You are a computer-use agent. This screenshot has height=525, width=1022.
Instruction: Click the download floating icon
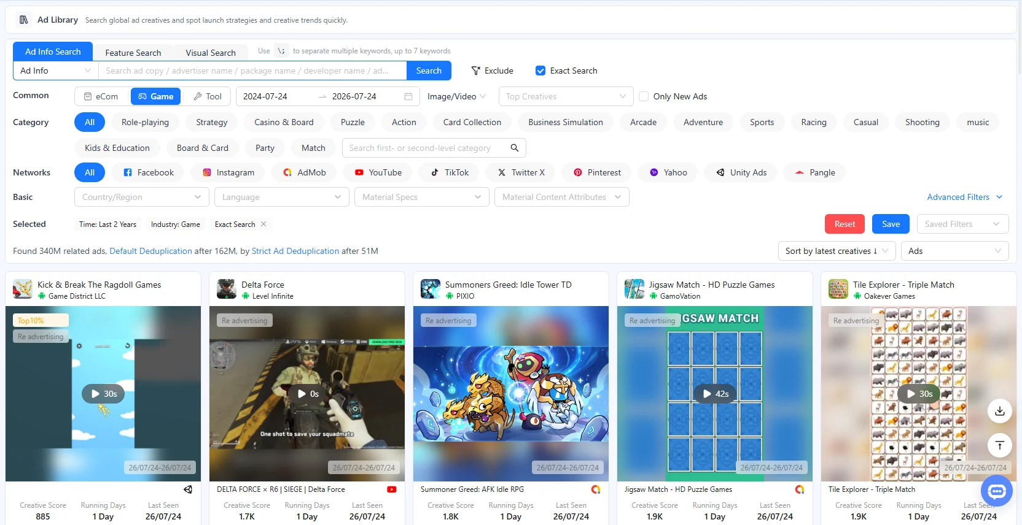1000,411
